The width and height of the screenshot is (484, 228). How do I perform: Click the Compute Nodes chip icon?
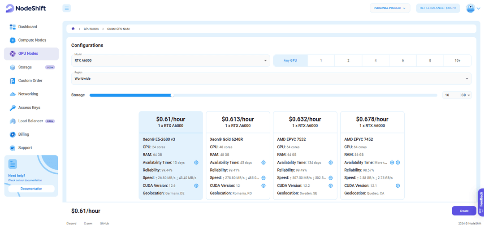13,40
